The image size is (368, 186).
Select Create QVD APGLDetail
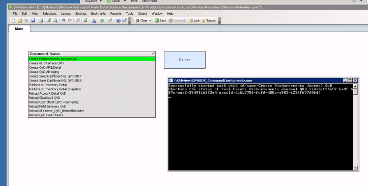(x=92, y=67)
